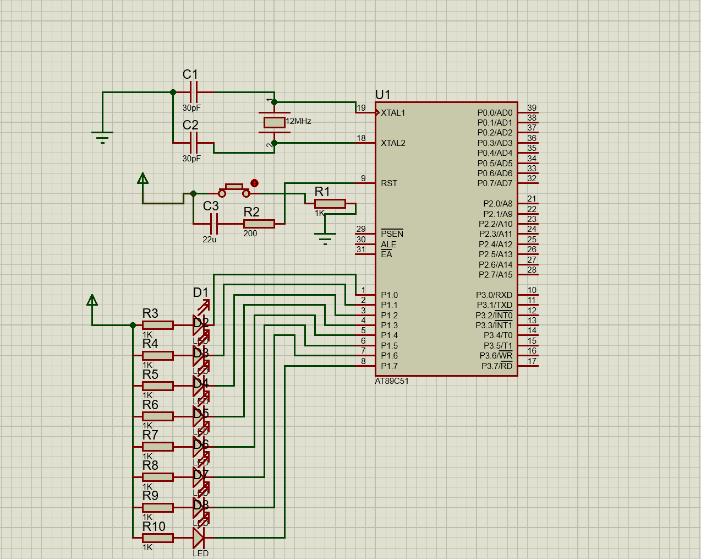Screen dimensions: 701x559
Task: Click the U1 reference label
Action: click(383, 95)
